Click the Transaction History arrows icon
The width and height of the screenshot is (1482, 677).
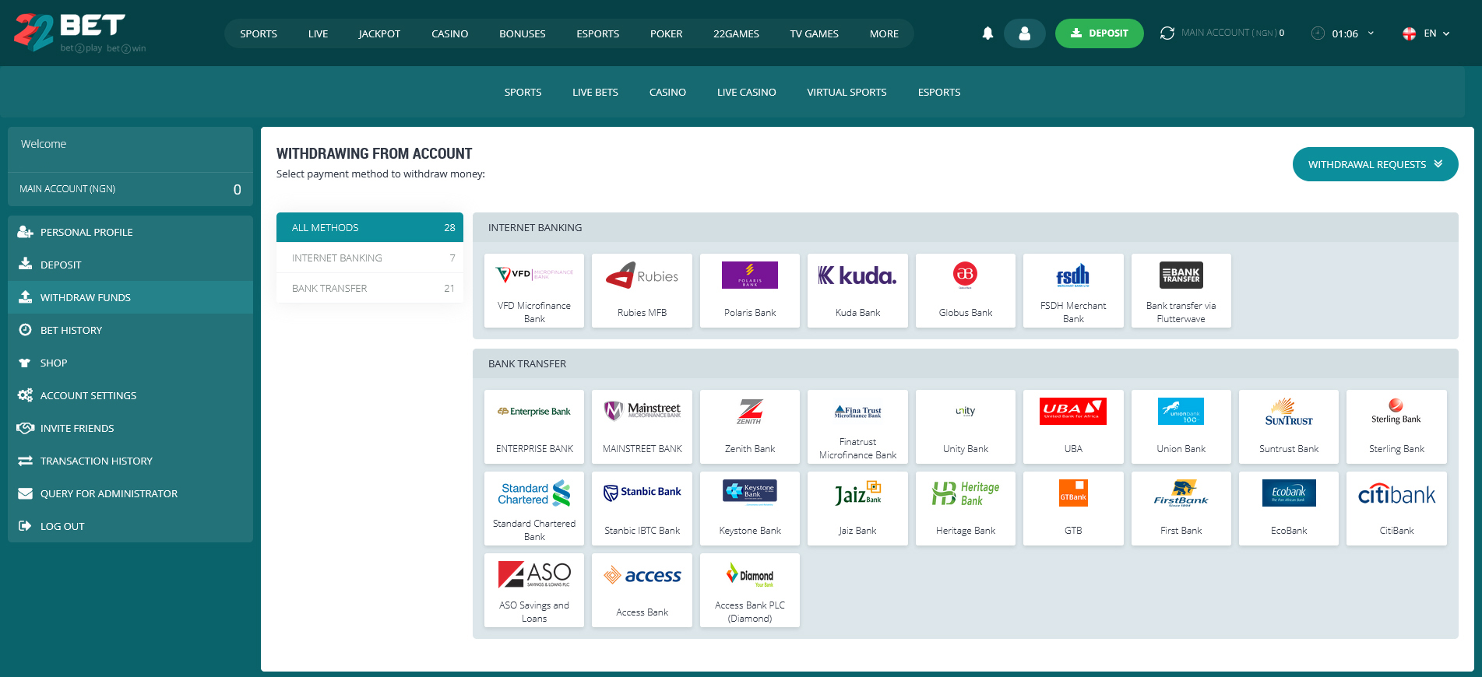[25, 461]
